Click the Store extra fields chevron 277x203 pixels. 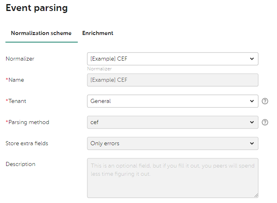(252, 144)
